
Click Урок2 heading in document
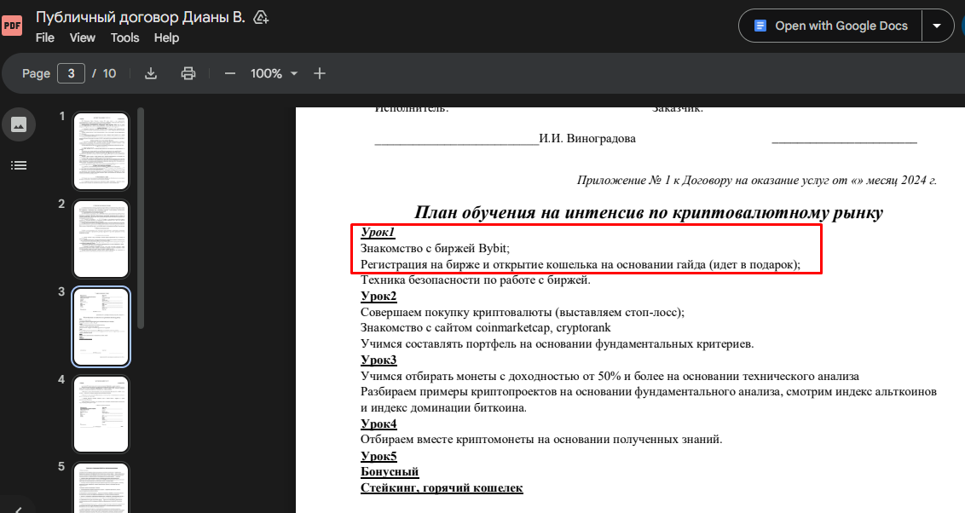(378, 296)
